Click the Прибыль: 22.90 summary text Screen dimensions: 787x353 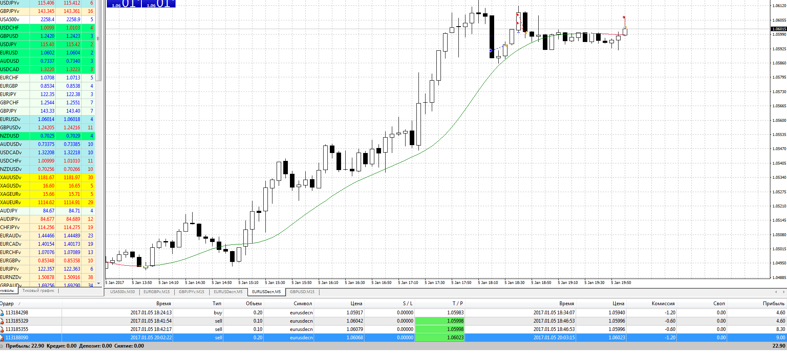click(25, 346)
